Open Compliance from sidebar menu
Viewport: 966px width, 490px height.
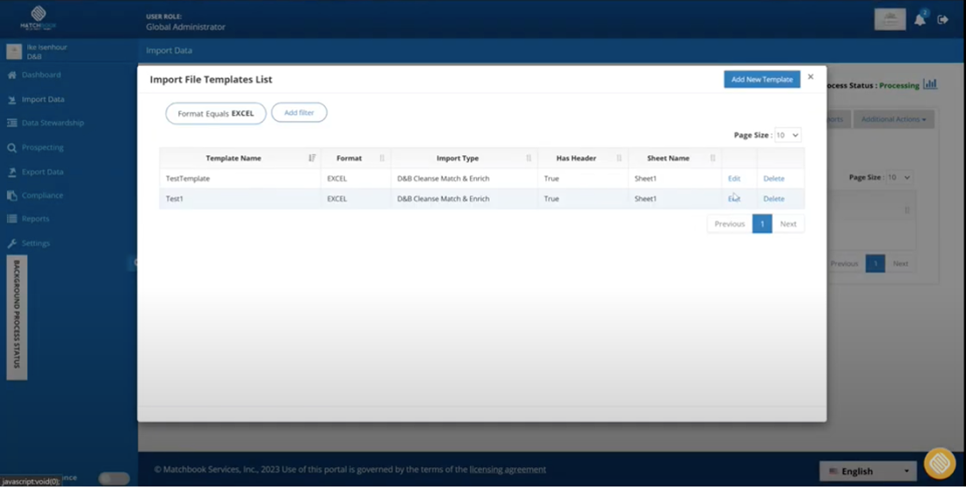pyautogui.click(x=42, y=195)
